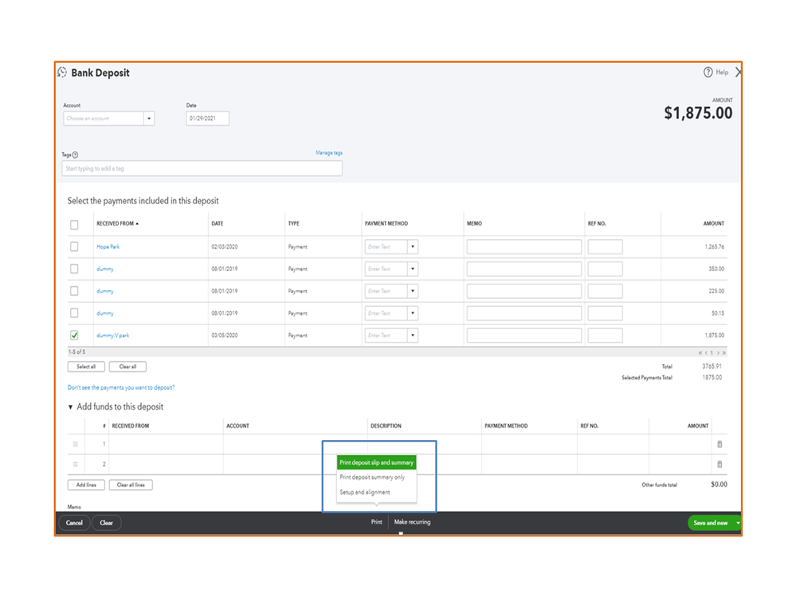Viewport: 796px width, 597px height.
Task: Click the Memo field for dummy:V park
Action: click(524, 336)
